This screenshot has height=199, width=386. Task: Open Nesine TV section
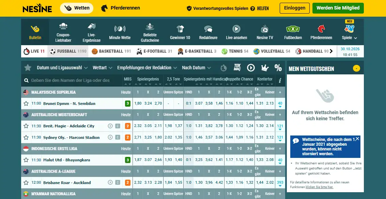click(265, 32)
